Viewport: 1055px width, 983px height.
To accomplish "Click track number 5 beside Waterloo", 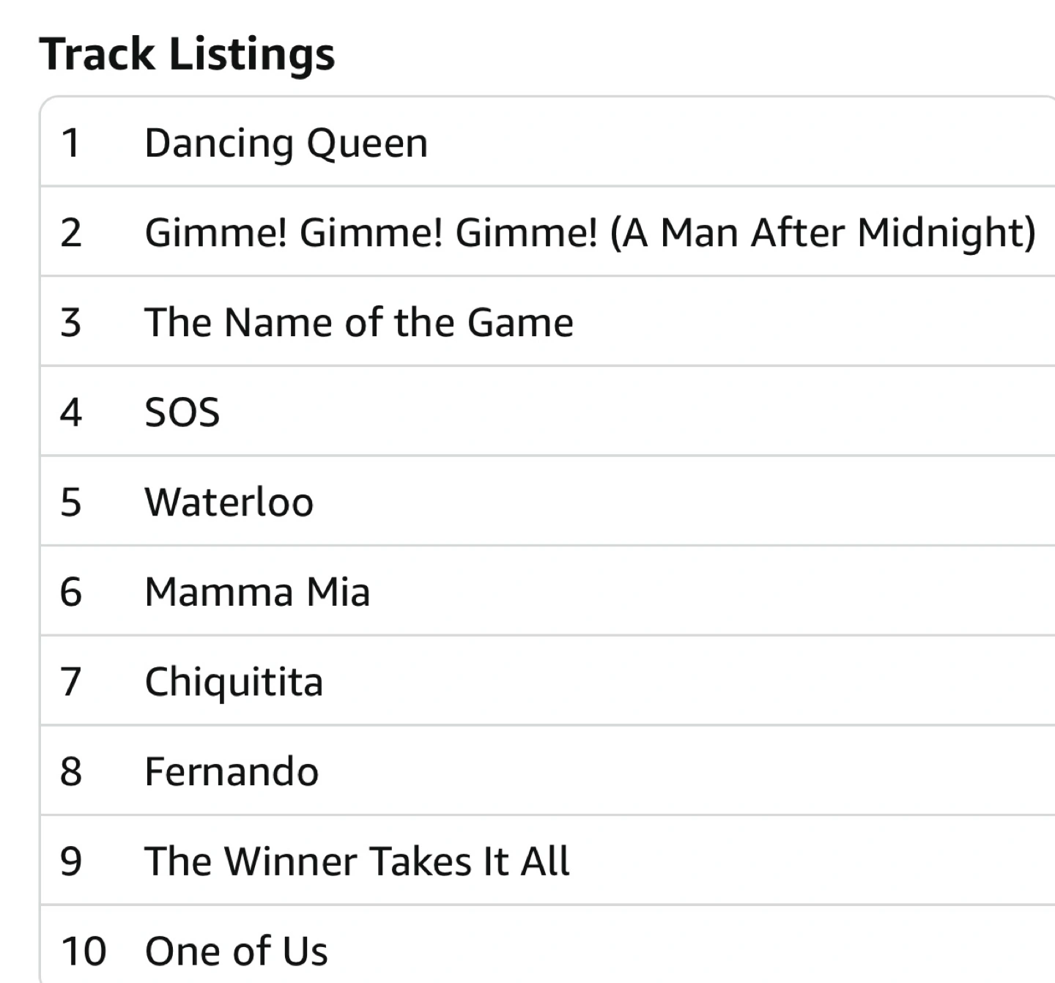I will [71, 502].
